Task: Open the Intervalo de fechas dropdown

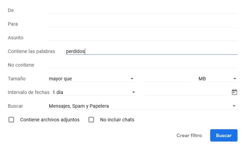Action: pyautogui.click(x=94, y=92)
